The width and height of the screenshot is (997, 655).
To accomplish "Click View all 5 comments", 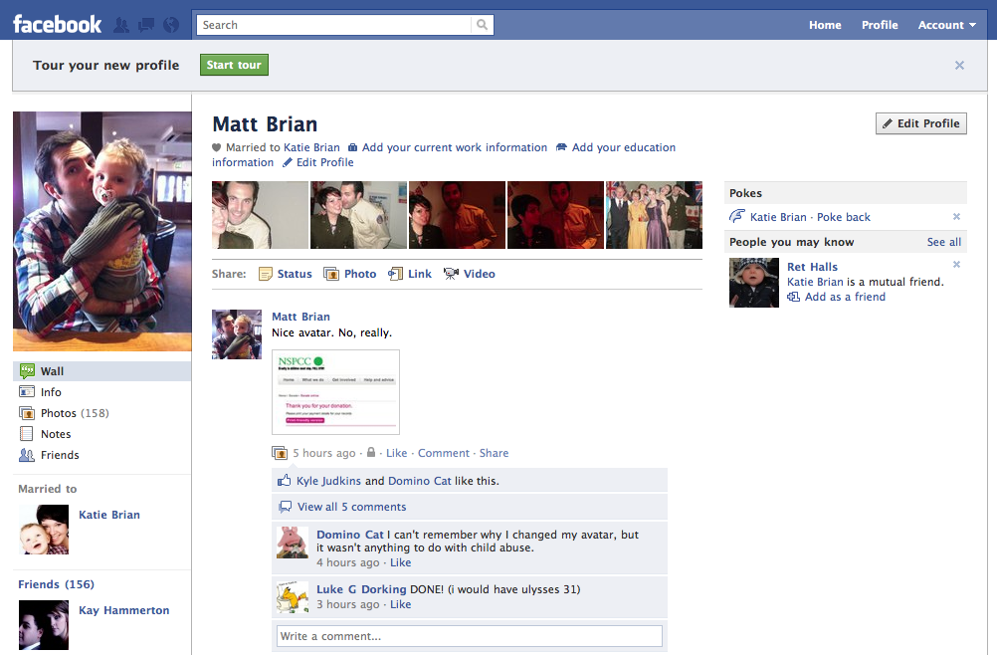I will tap(351, 507).
